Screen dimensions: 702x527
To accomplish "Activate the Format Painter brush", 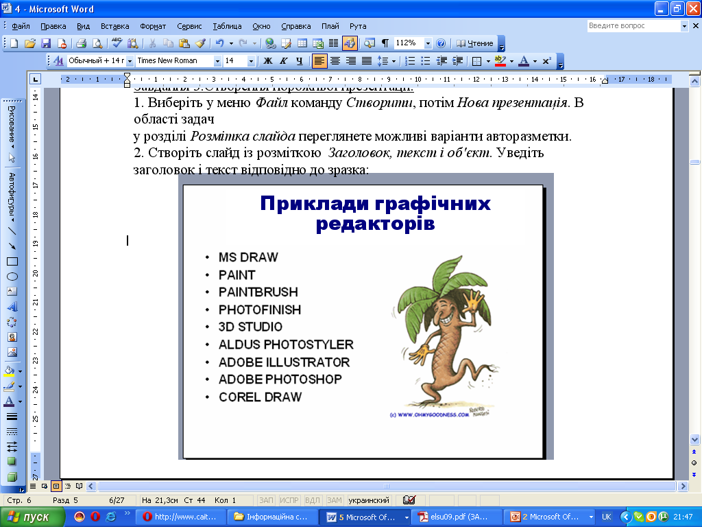I will (x=200, y=43).
